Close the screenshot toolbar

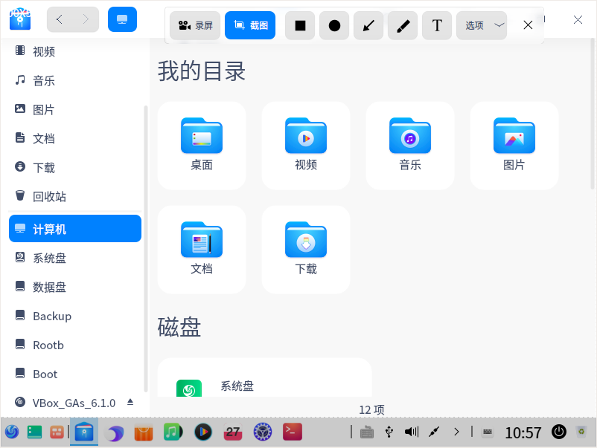click(528, 25)
